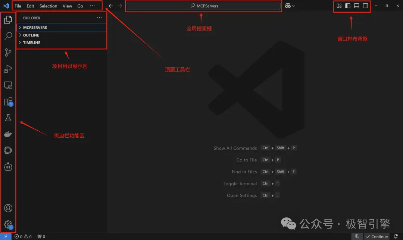Toggle the bottom Panel visibility
The height and width of the screenshot is (240, 403).
click(356, 6)
